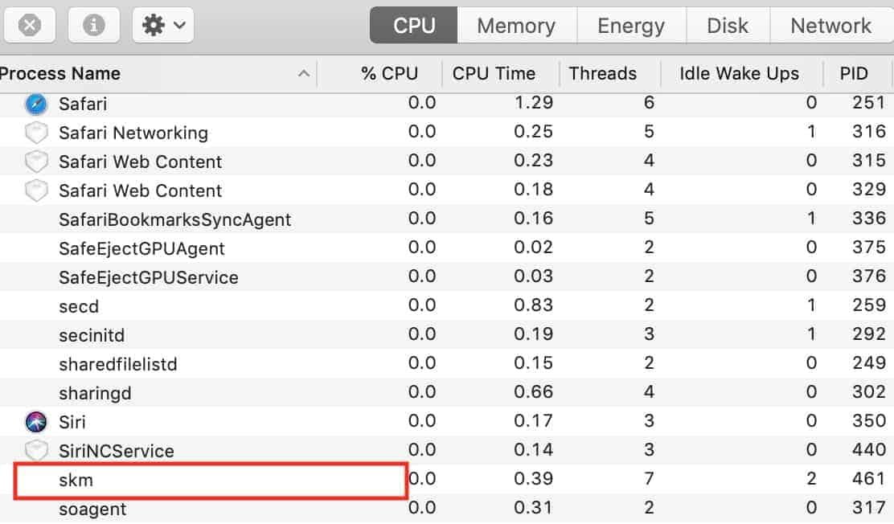Click the Quit Process X button
894x524 pixels.
point(30,25)
